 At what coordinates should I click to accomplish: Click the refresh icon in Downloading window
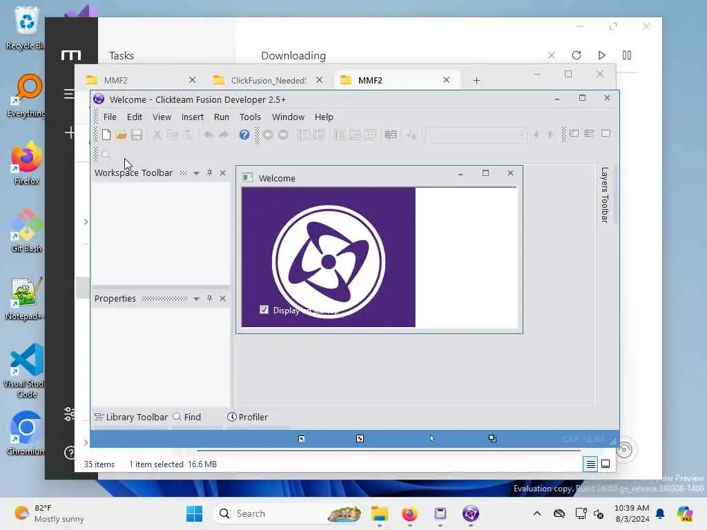pos(577,55)
